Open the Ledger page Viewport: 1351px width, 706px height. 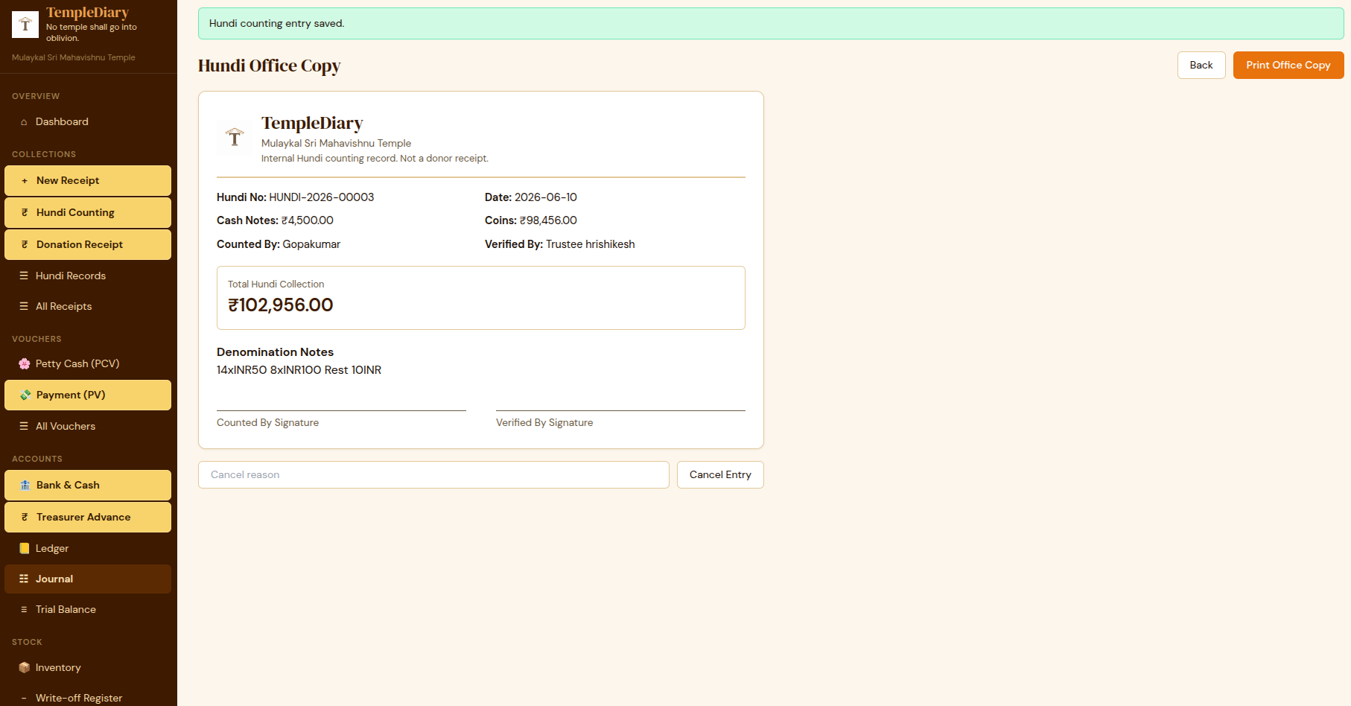pos(88,549)
